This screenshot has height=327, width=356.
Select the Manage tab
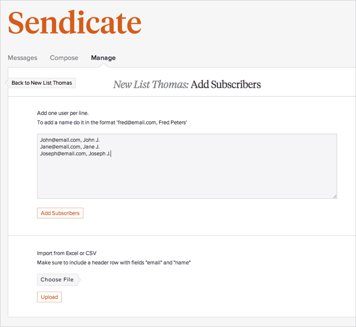[103, 58]
